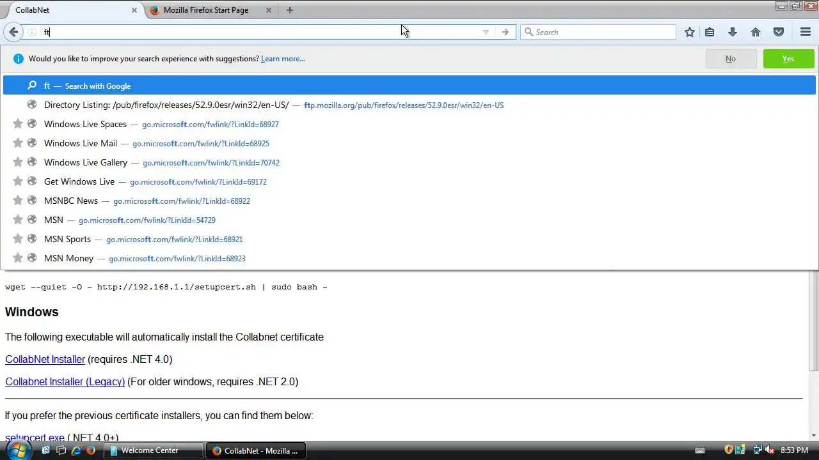Click the star icon beside Windows Live Spaces

pyautogui.click(x=18, y=124)
